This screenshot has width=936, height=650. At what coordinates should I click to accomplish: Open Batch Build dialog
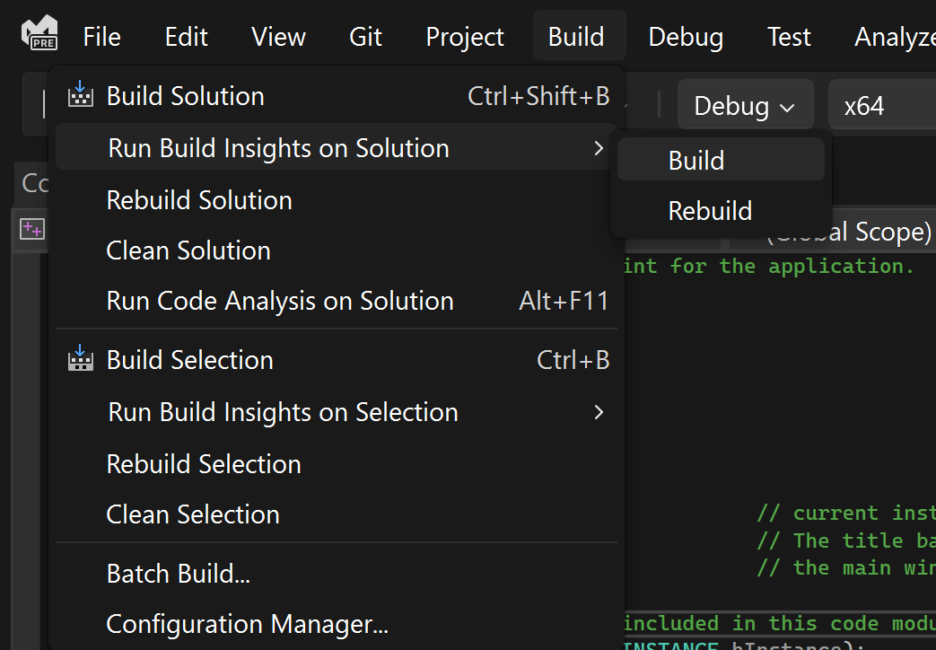[x=178, y=574]
